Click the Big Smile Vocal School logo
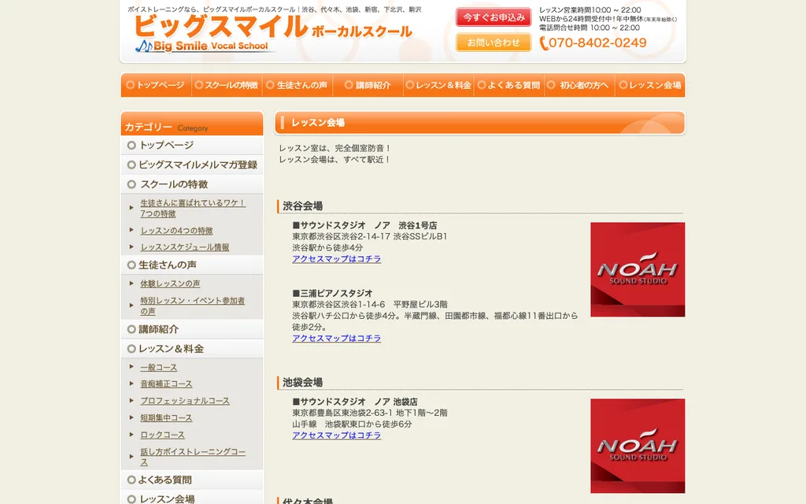Viewport: 806px width, 504px height. click(x=272, y=33)
